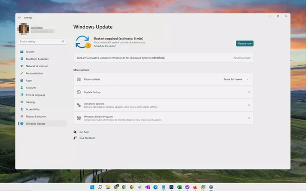This screenshot has width=306, height=191.
Task: Open Photoshop from the taskbar
Action: tap(171, 187)
